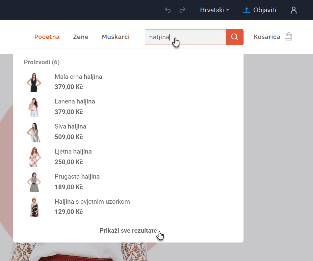The height and width of the screenshot is (261, 313).
Task: Click the Objaviti publish button
Action: [x=259, y=10]
